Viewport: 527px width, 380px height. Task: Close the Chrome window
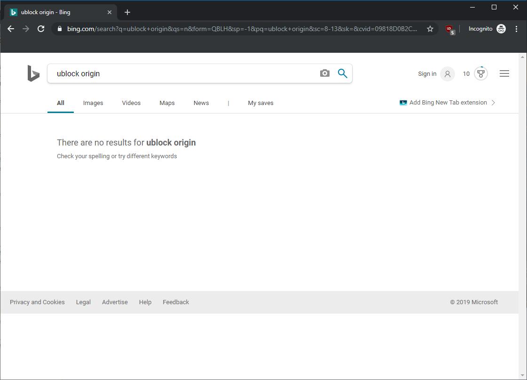[516, 7]
